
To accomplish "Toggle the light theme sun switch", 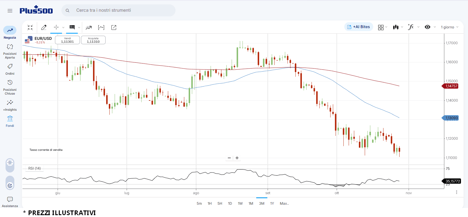I will coord(10,163).
